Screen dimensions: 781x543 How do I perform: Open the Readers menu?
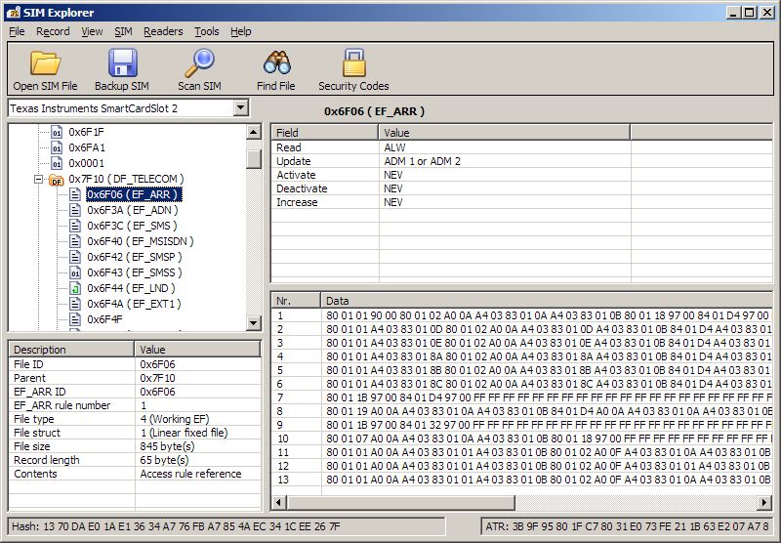click(x=163, y=31)
